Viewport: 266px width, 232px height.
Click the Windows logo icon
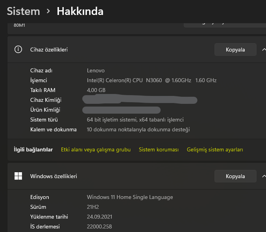[x=18, y=176]
